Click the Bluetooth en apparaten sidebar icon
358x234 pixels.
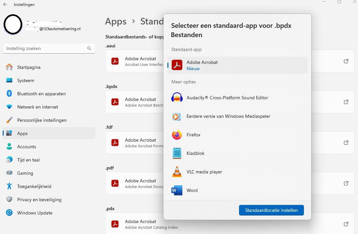click(9, 94)
